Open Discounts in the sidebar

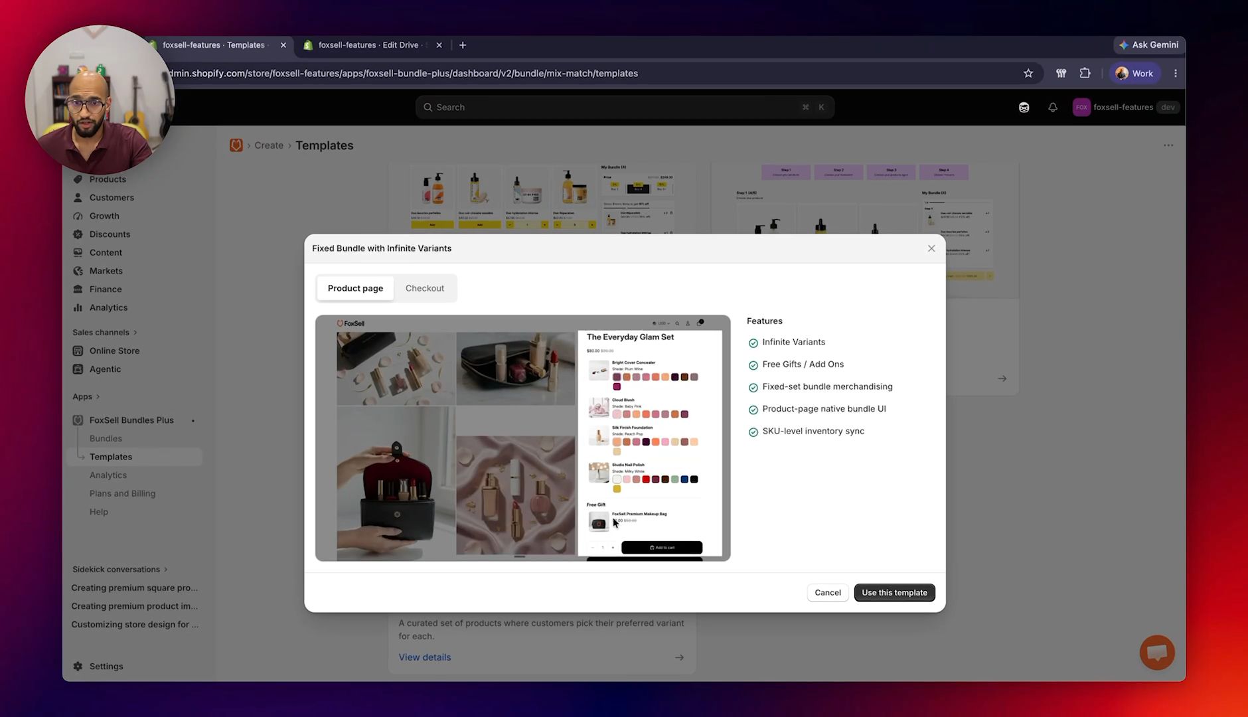pyautogui.click(x=110, y=234)
